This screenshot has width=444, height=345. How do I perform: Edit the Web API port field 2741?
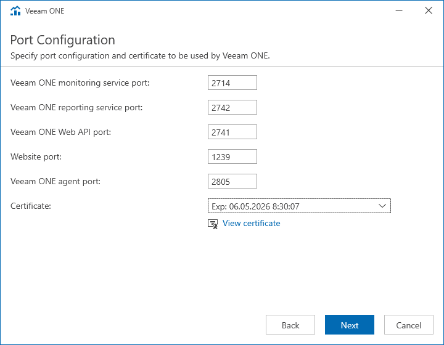[232, 132]
